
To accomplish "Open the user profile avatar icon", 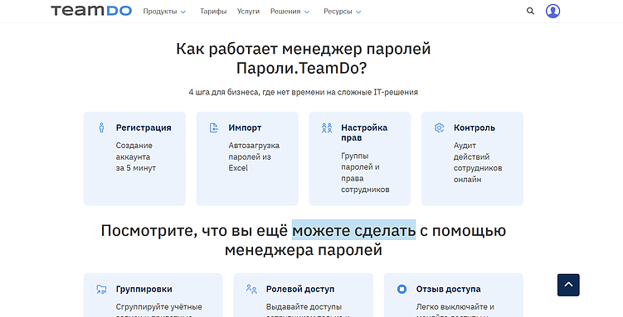I will tap(552, 11).
